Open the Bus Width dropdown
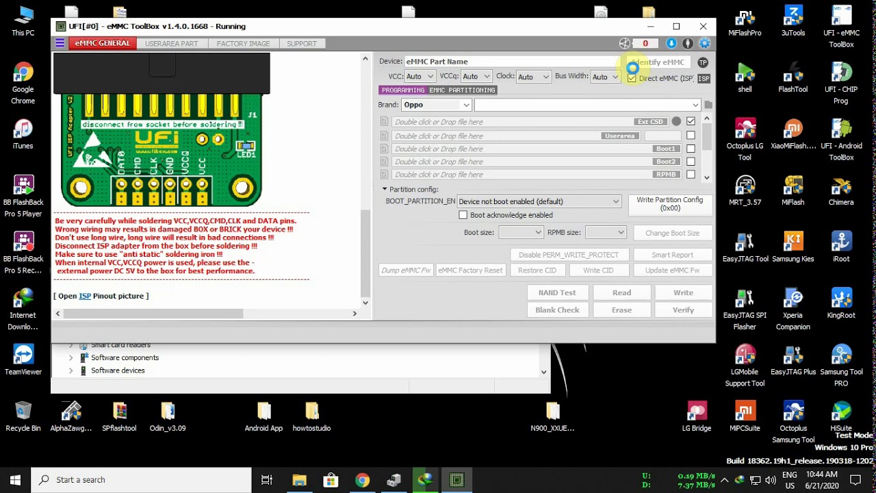This screenshot has height=493, width=876. tap(604, 77)
